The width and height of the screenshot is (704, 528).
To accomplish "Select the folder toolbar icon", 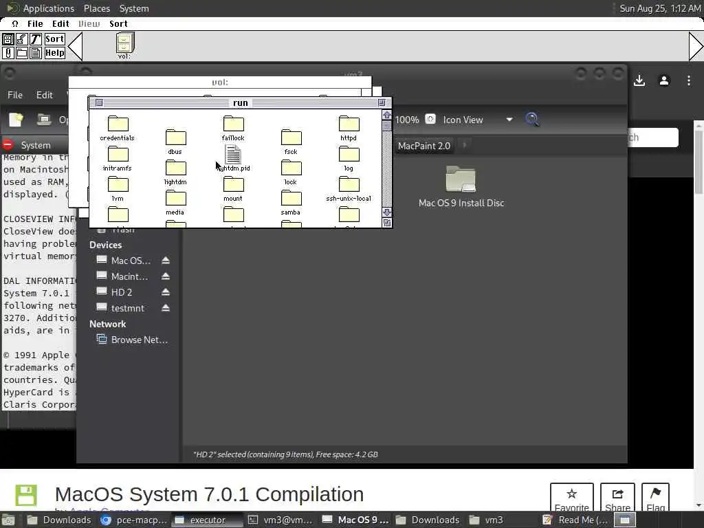I will coord(21,53).
